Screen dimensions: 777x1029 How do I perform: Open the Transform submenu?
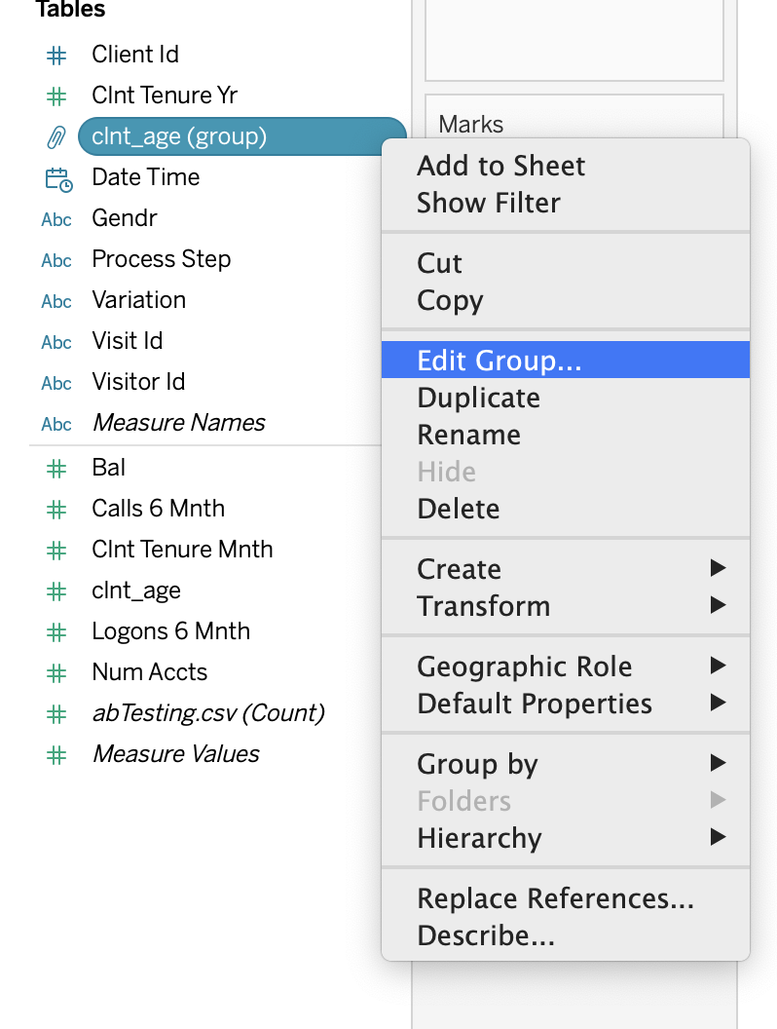[565, 606]
